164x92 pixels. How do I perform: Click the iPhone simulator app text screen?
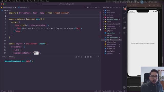(x=143, y=43)
